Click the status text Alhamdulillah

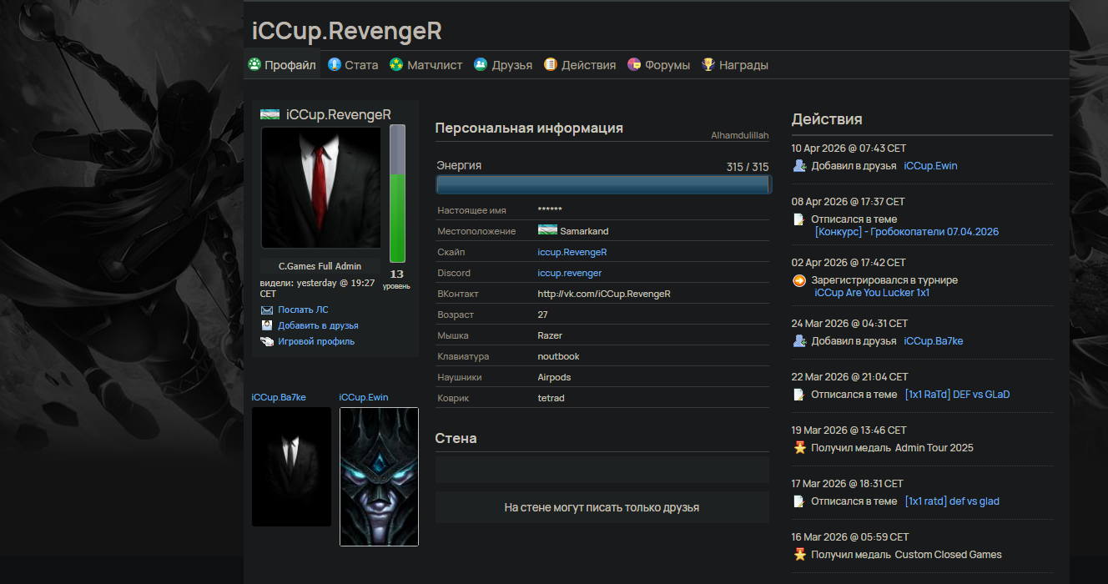click(x=740, y=135)
